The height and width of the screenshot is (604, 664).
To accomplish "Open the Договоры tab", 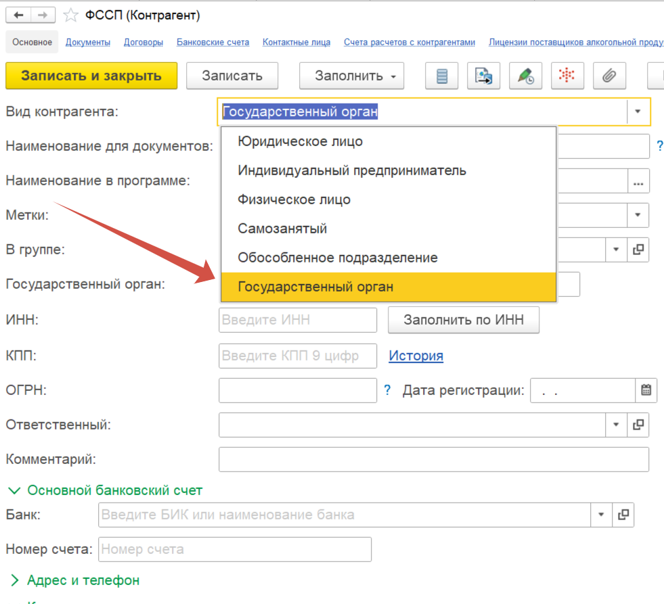I will click(143, 42).
